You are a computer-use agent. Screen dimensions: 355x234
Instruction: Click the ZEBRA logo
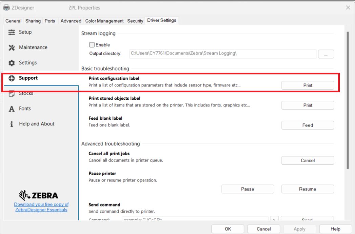(38, 195)
